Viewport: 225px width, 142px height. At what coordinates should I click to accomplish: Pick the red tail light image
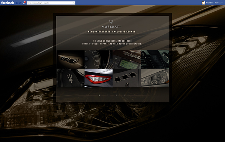tap(98, 78)
